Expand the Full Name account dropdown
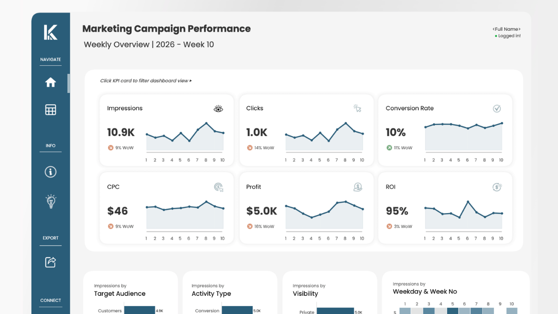This screenshot has width=558, height=314. (506, 29)
